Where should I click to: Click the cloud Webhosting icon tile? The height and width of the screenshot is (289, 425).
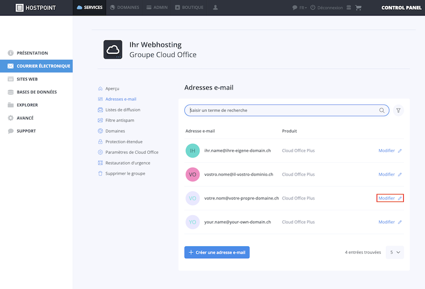tap(113, 49)
